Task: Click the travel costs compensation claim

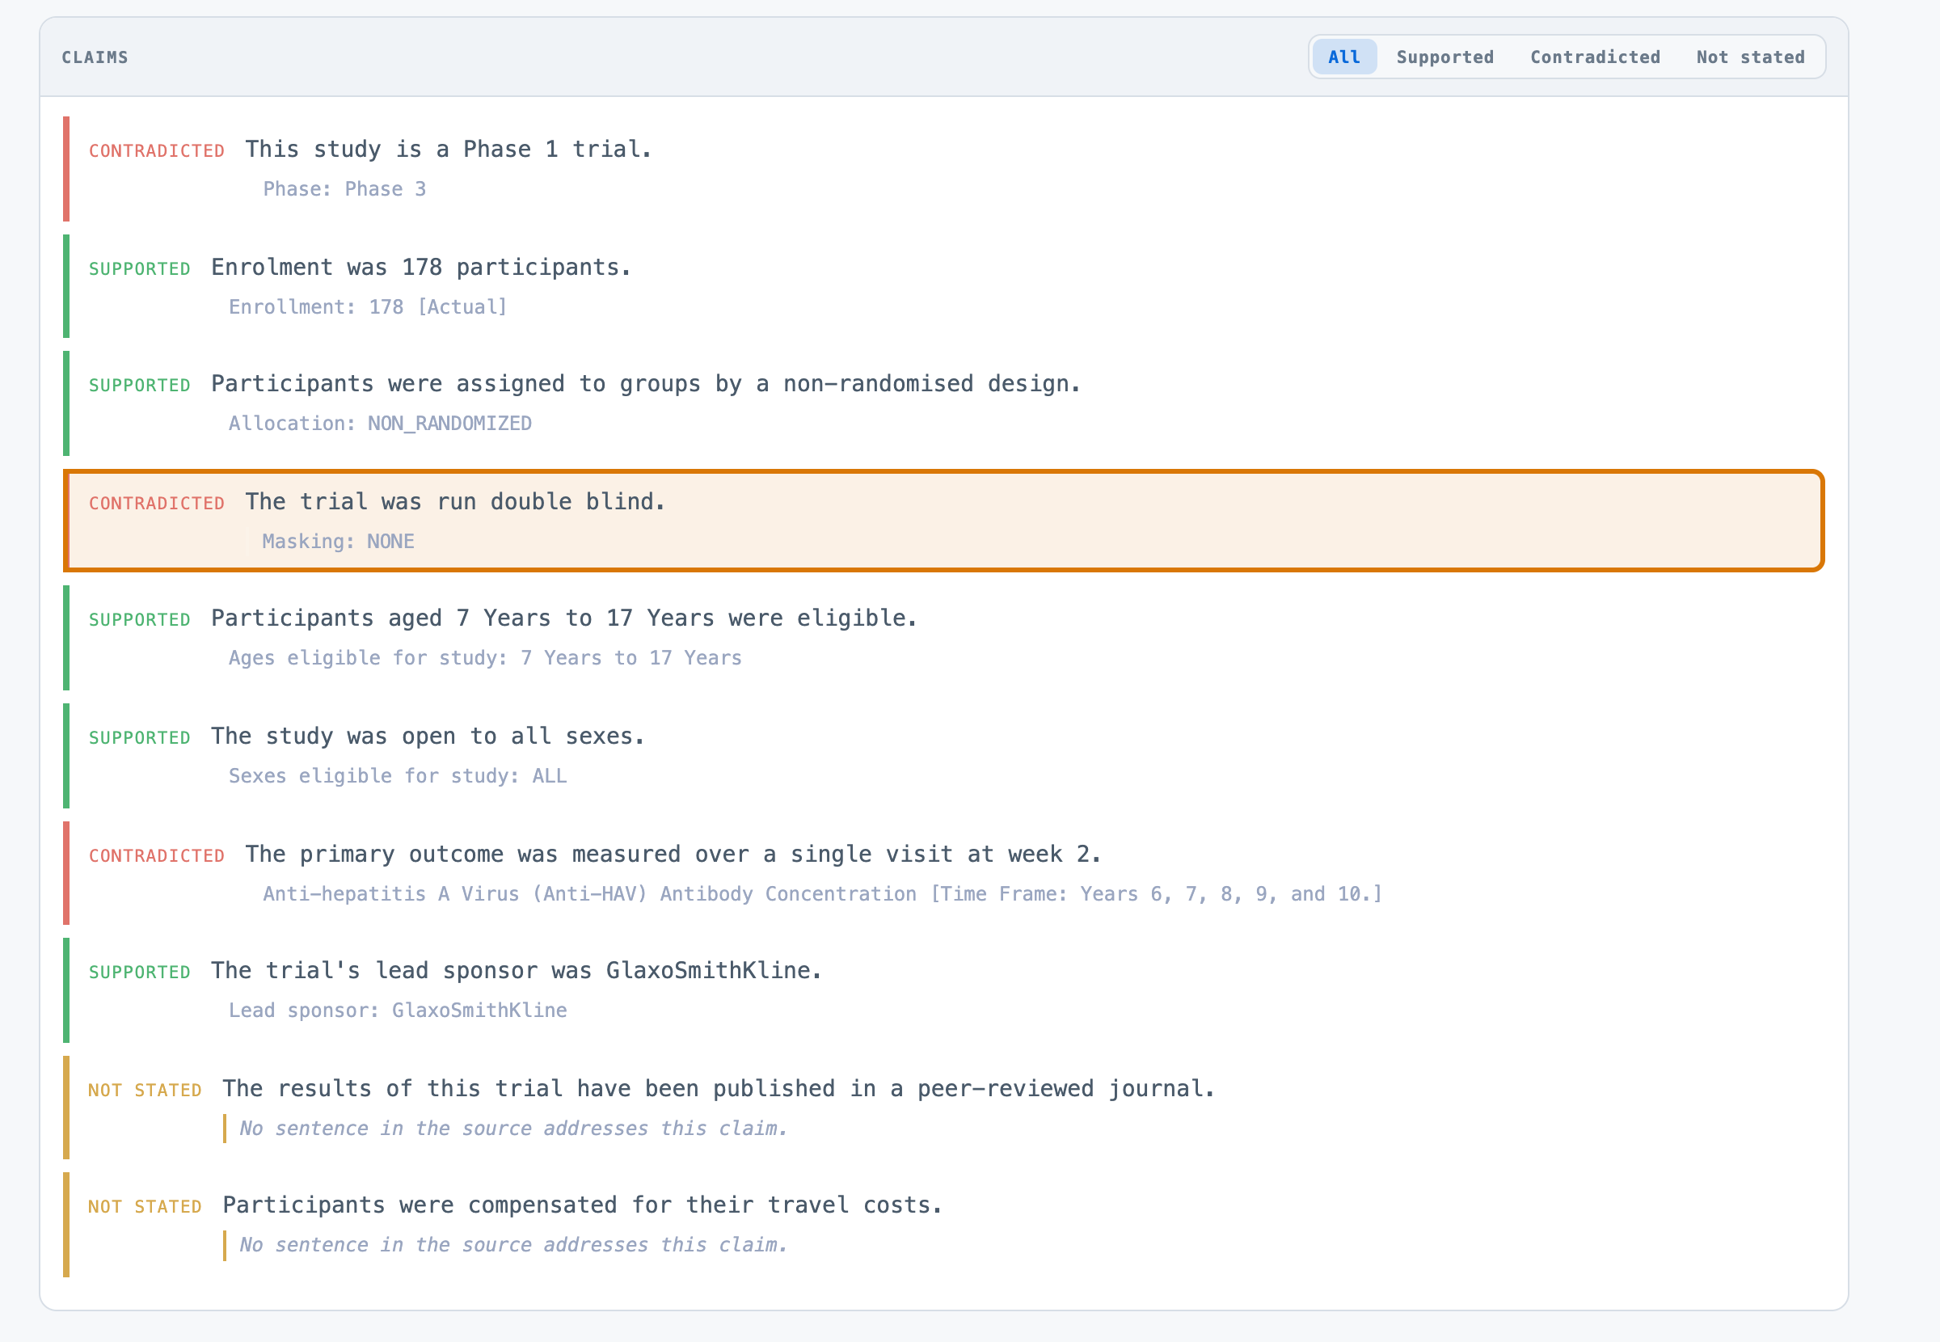Action: (943, 1225)
